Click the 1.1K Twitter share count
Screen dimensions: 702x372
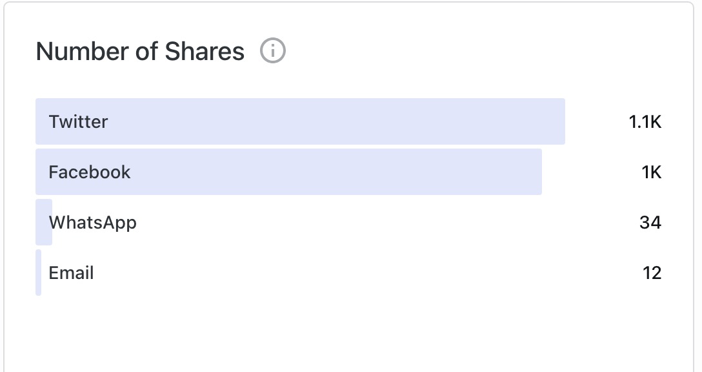coord(645,121)
